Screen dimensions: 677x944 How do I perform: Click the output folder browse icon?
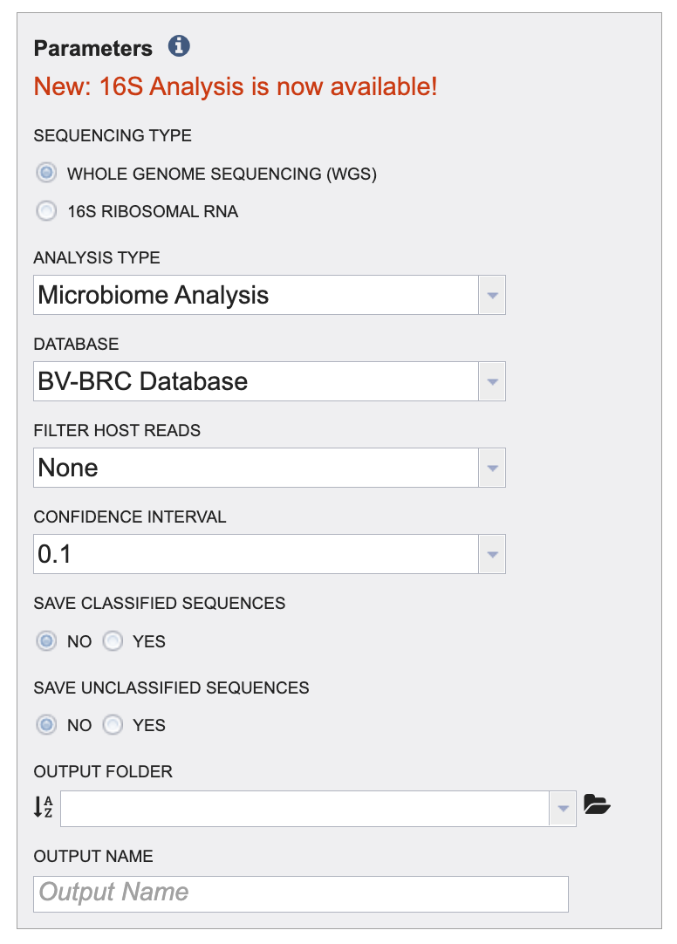[597, 804]
